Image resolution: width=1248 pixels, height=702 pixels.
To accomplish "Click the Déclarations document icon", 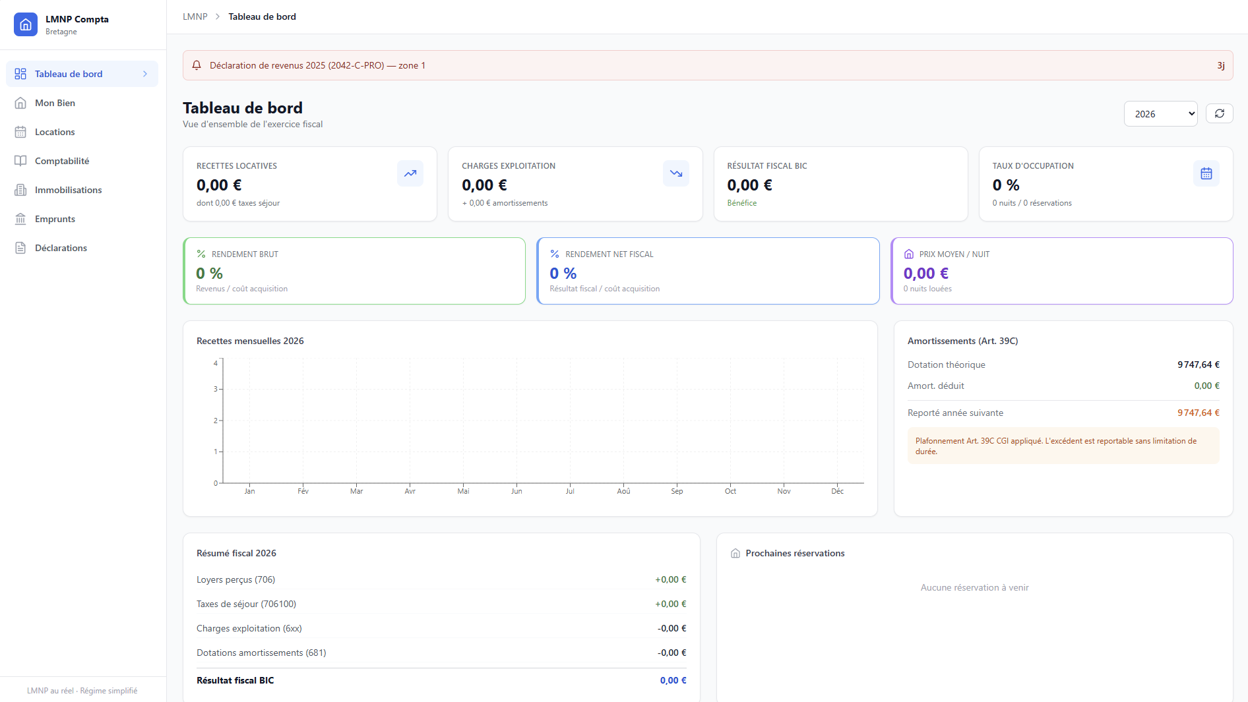I will (20, 248).
